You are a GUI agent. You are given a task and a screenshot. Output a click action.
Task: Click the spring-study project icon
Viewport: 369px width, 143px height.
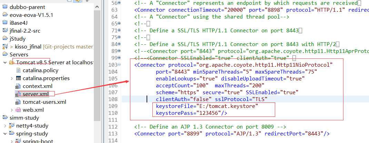click(11, 134)
